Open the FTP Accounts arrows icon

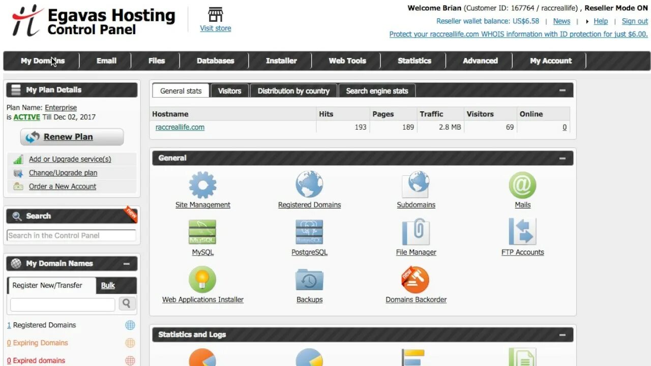pos(522,232)
